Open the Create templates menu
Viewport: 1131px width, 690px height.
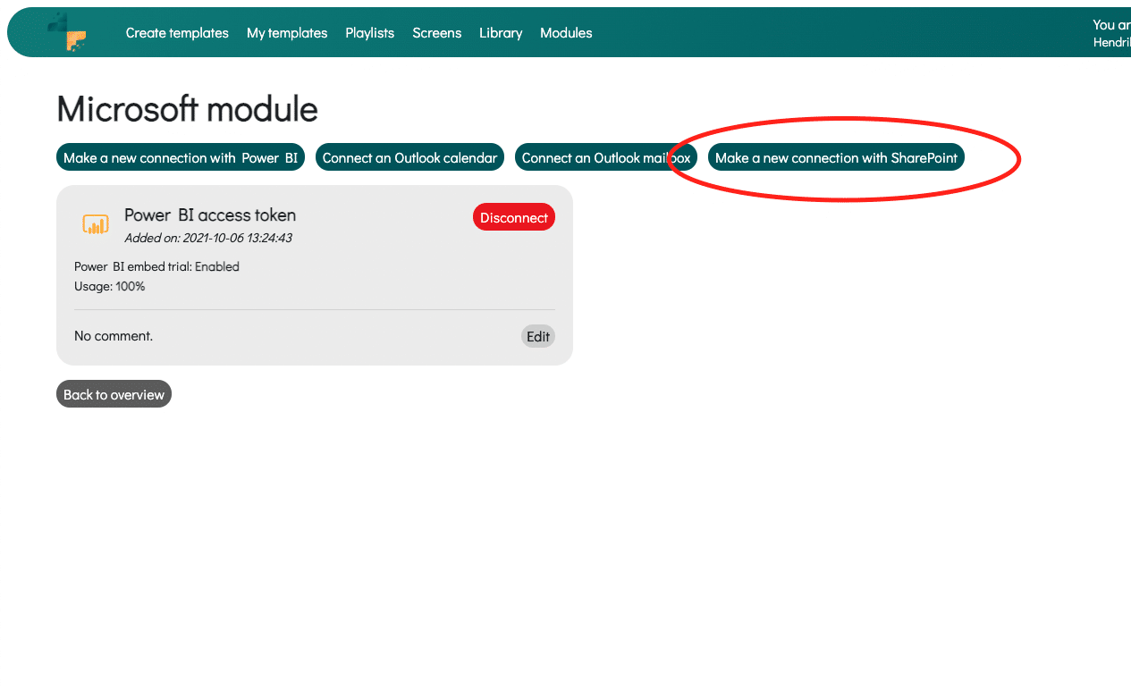point(177,33)
